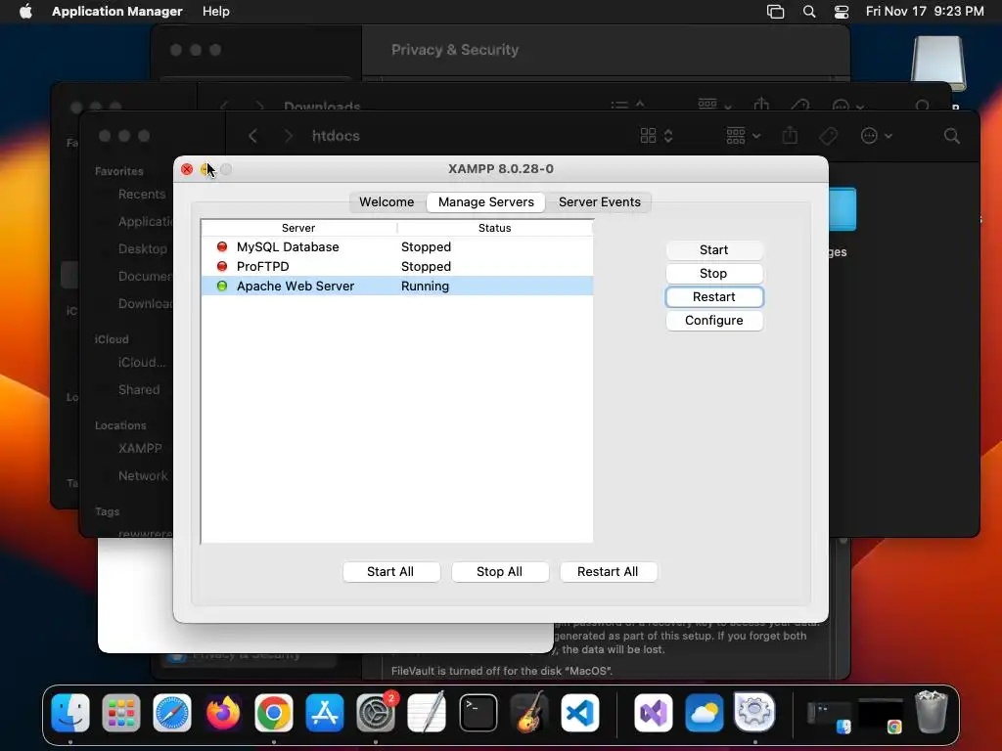Open XAMPP Application Manager gear in Dock
1002x751 pixels.
(754, 713)
